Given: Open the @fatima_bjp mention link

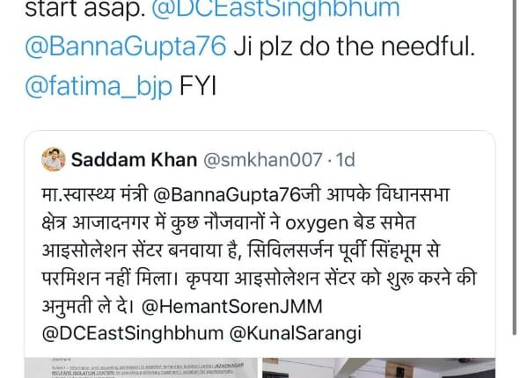Looking at the screenshot, I should (99, 86).
